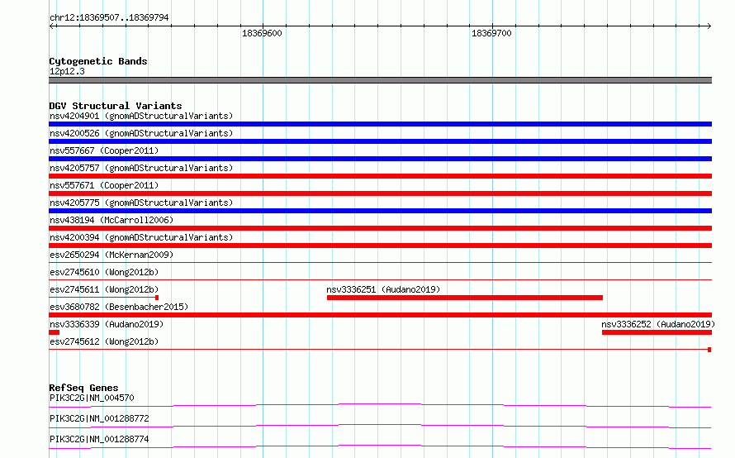Image resolution: width=735 pixels, height=458 pixels.
Task: Click esv3680782 (Besenbacher2015) label
Action: coord(119,307)
